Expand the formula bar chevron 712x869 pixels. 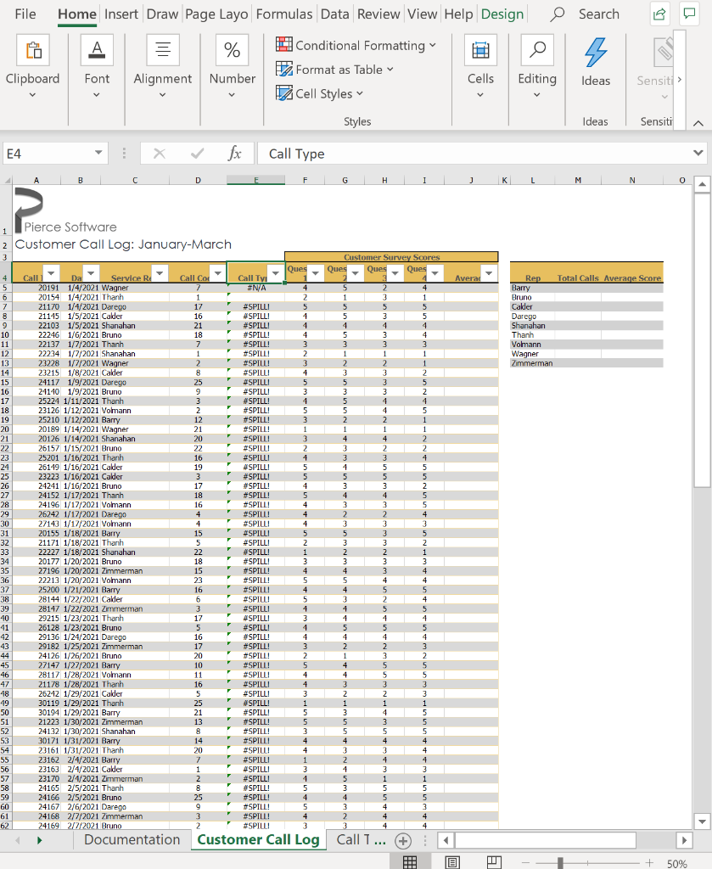click(698, 153)
